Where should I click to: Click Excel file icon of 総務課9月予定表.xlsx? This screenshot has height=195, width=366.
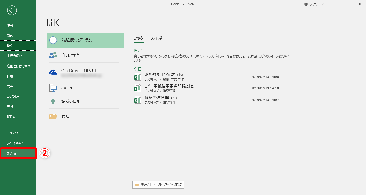point(137,77)
